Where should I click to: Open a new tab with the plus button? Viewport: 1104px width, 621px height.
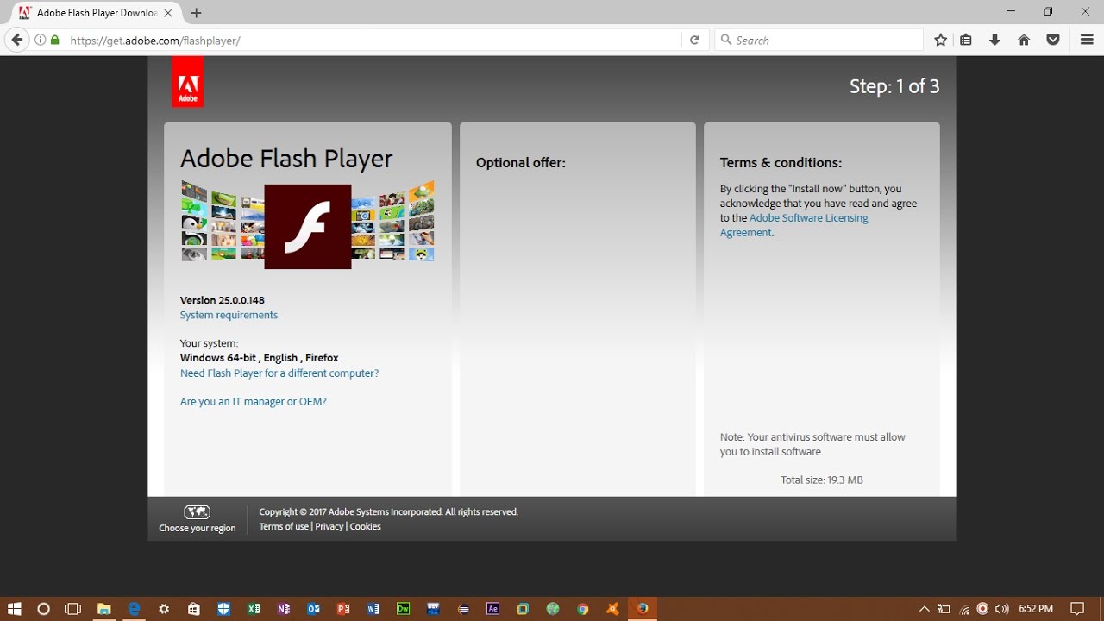pyautogui.click(x=197, y=13)
